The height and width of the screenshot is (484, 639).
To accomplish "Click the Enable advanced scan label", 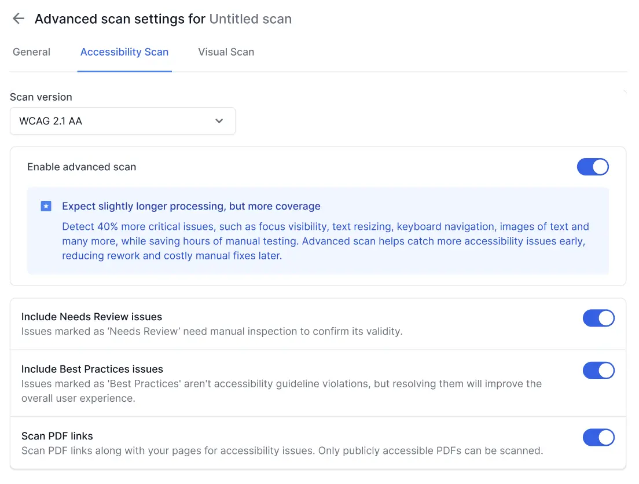I will (x=81, y=167).
